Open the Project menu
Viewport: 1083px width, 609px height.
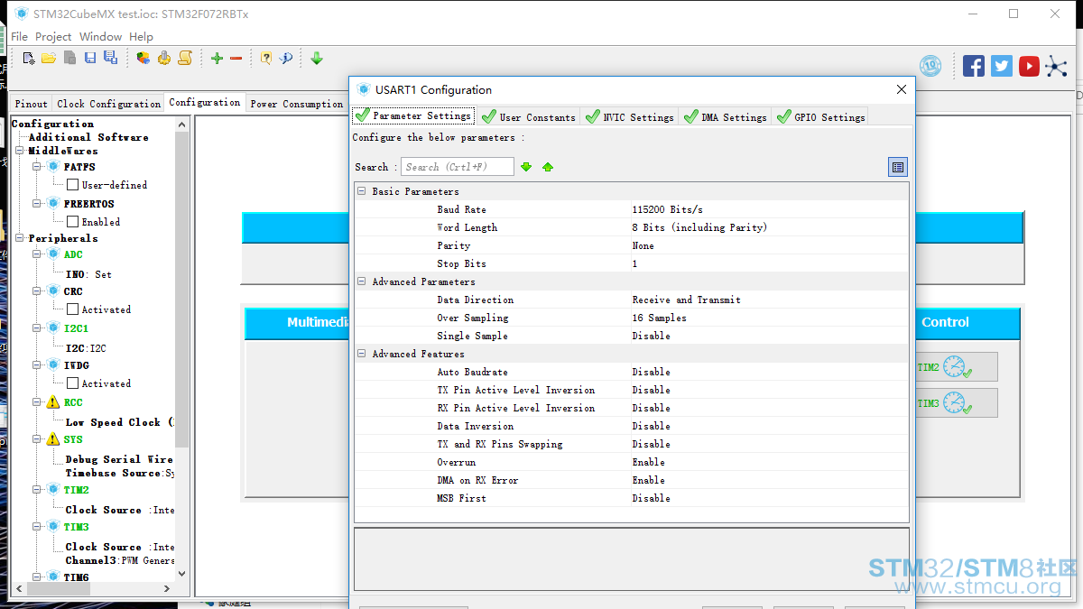coord(53,37)
